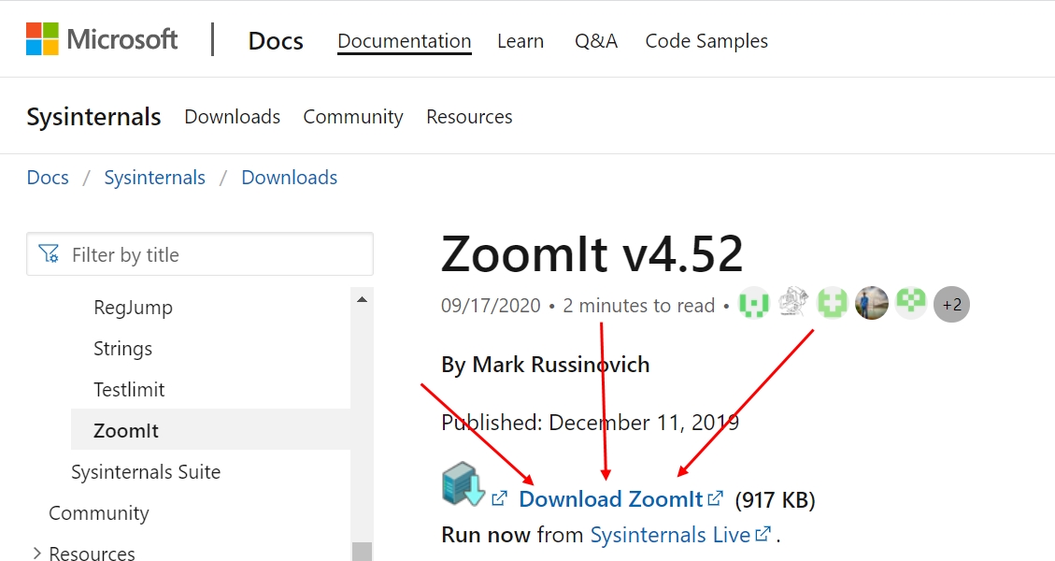Click the external link icon before Download ZoomIt

[499, 498]
